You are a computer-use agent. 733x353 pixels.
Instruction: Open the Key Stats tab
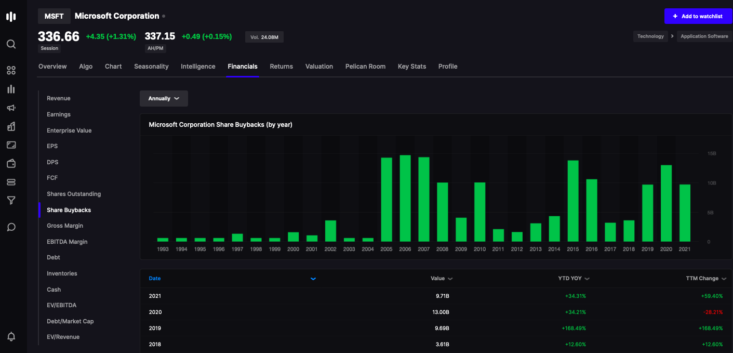pos(412,67)
